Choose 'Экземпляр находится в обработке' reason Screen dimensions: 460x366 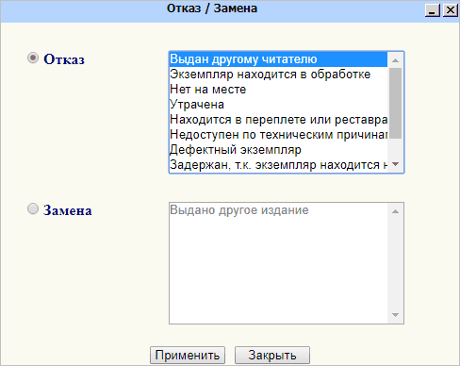(278, 75)
